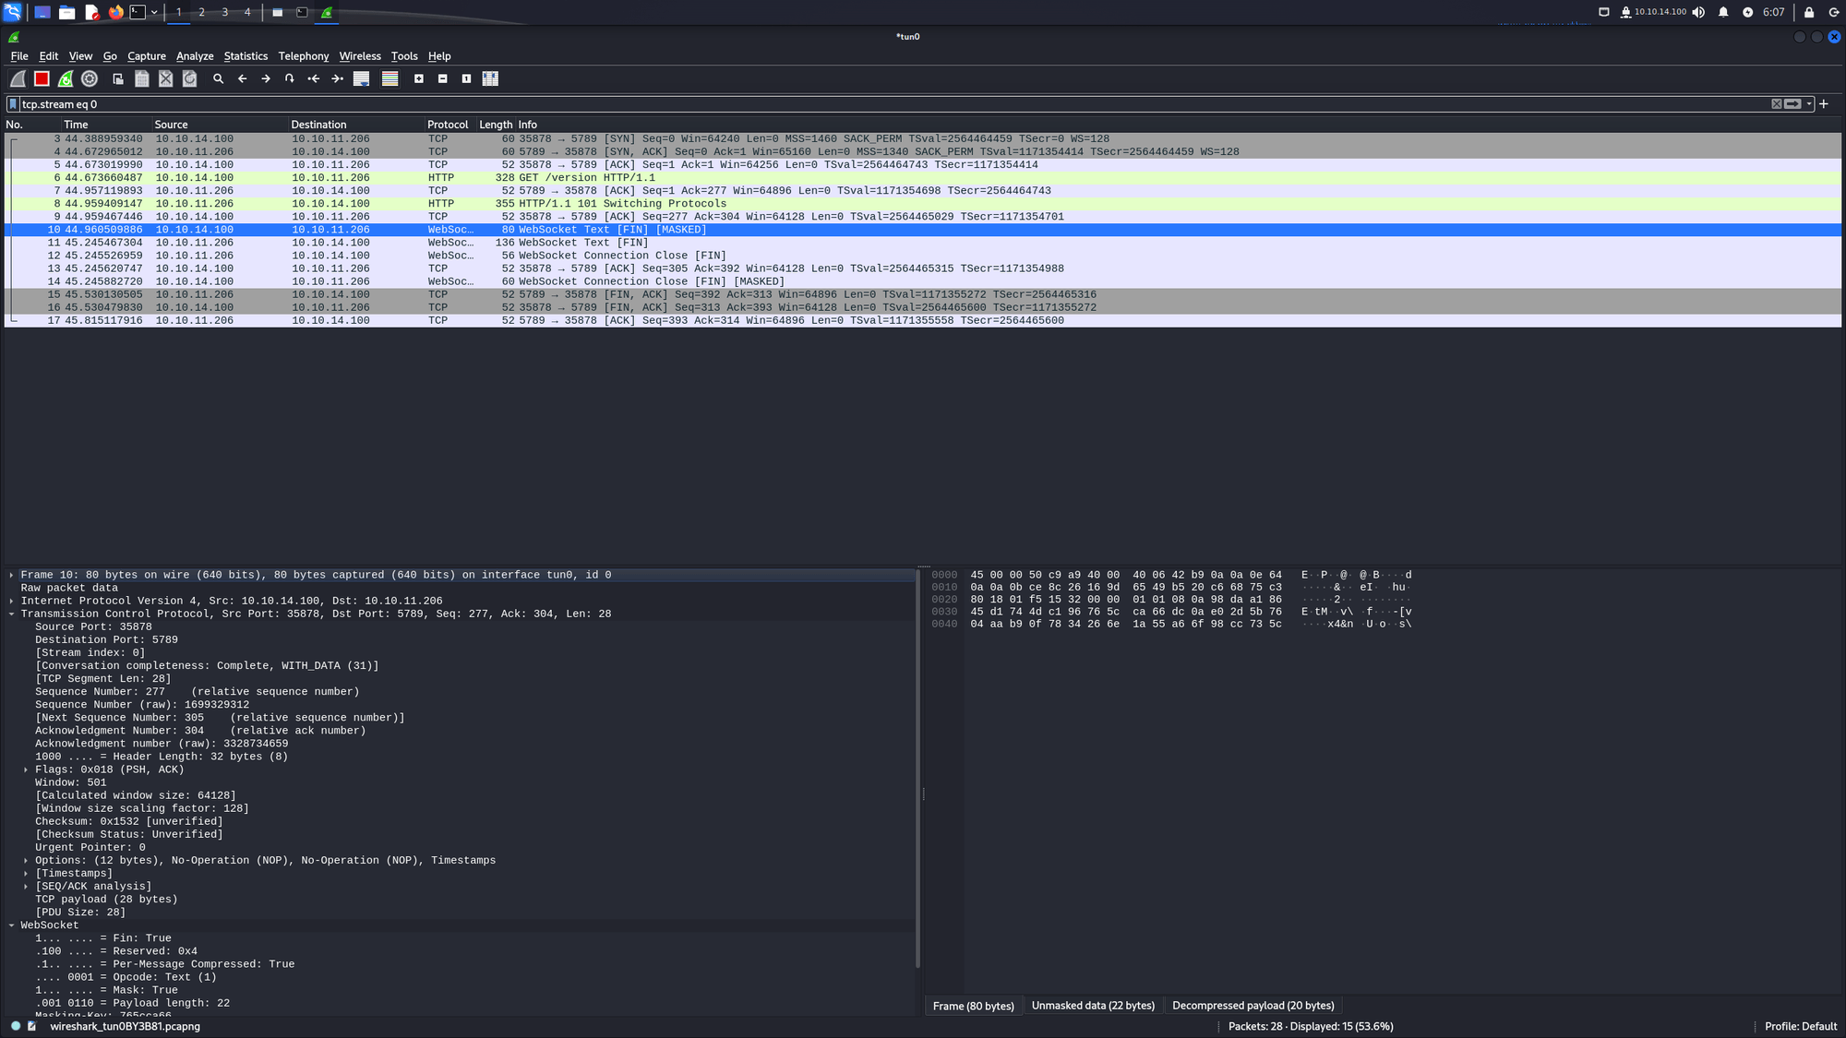The width and height of the screenshot is (1846, 1038).
Task: Open Capture Options (gear icon)
Action: [x=90, y=79]
